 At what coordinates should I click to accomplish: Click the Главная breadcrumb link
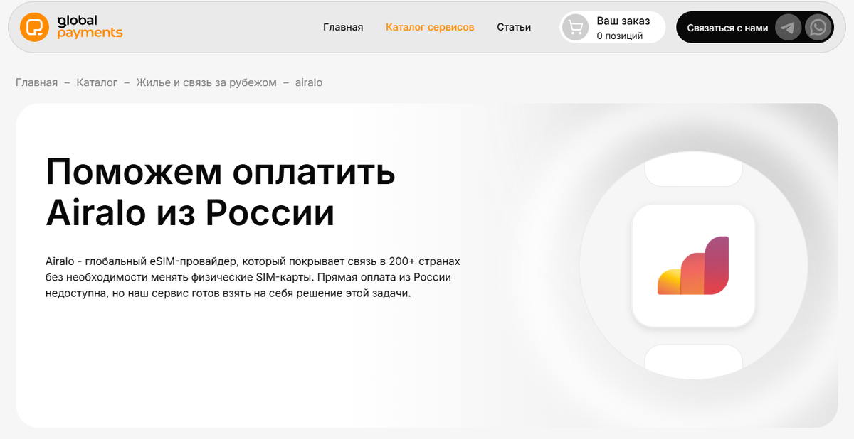(x=36, y=82)
